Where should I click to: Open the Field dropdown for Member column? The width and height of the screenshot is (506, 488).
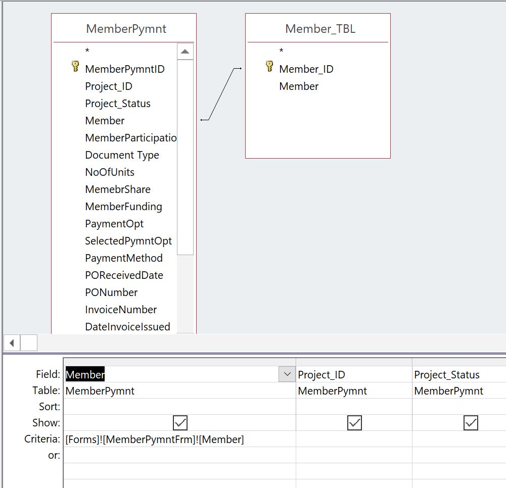coord(287,374)
